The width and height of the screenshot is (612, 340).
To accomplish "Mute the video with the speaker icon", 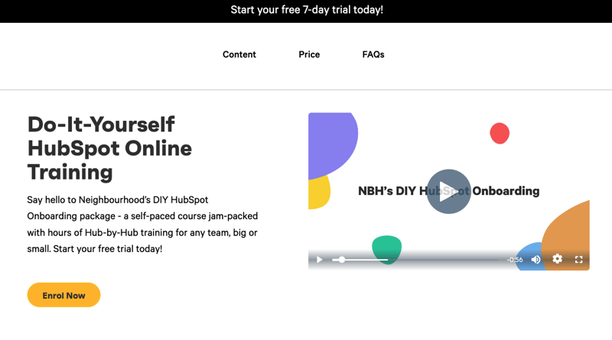I will point(536,260).
